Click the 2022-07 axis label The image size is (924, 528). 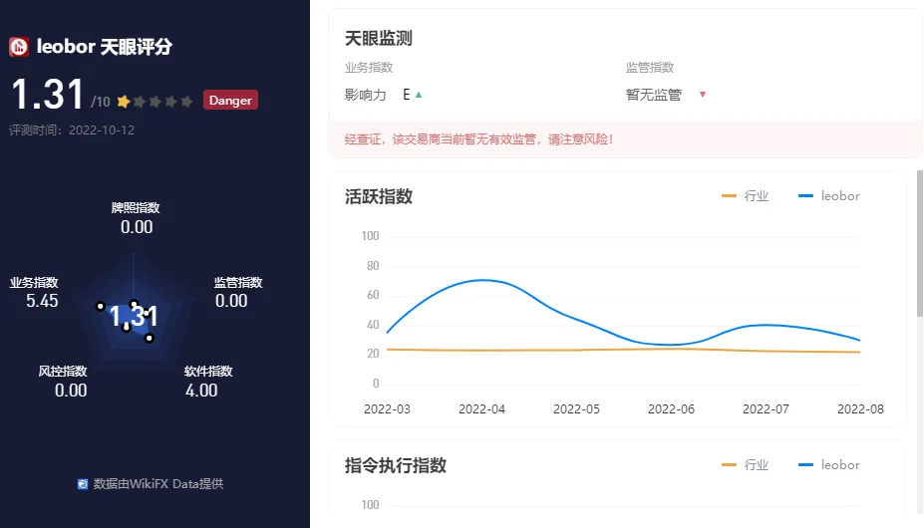click(766, 409)
